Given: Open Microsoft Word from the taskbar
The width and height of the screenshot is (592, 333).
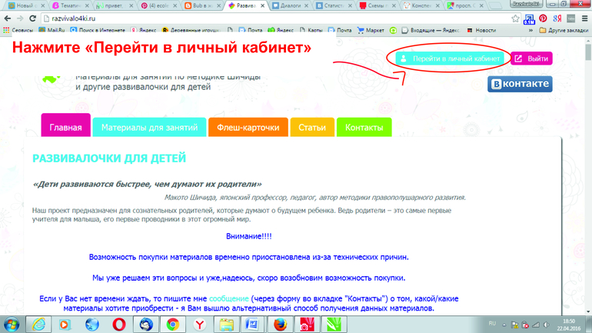Looking at the screenshot, I should pyautogui.click(x=253, y=325).
